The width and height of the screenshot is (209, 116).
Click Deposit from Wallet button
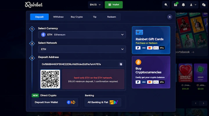coord(55,102)
